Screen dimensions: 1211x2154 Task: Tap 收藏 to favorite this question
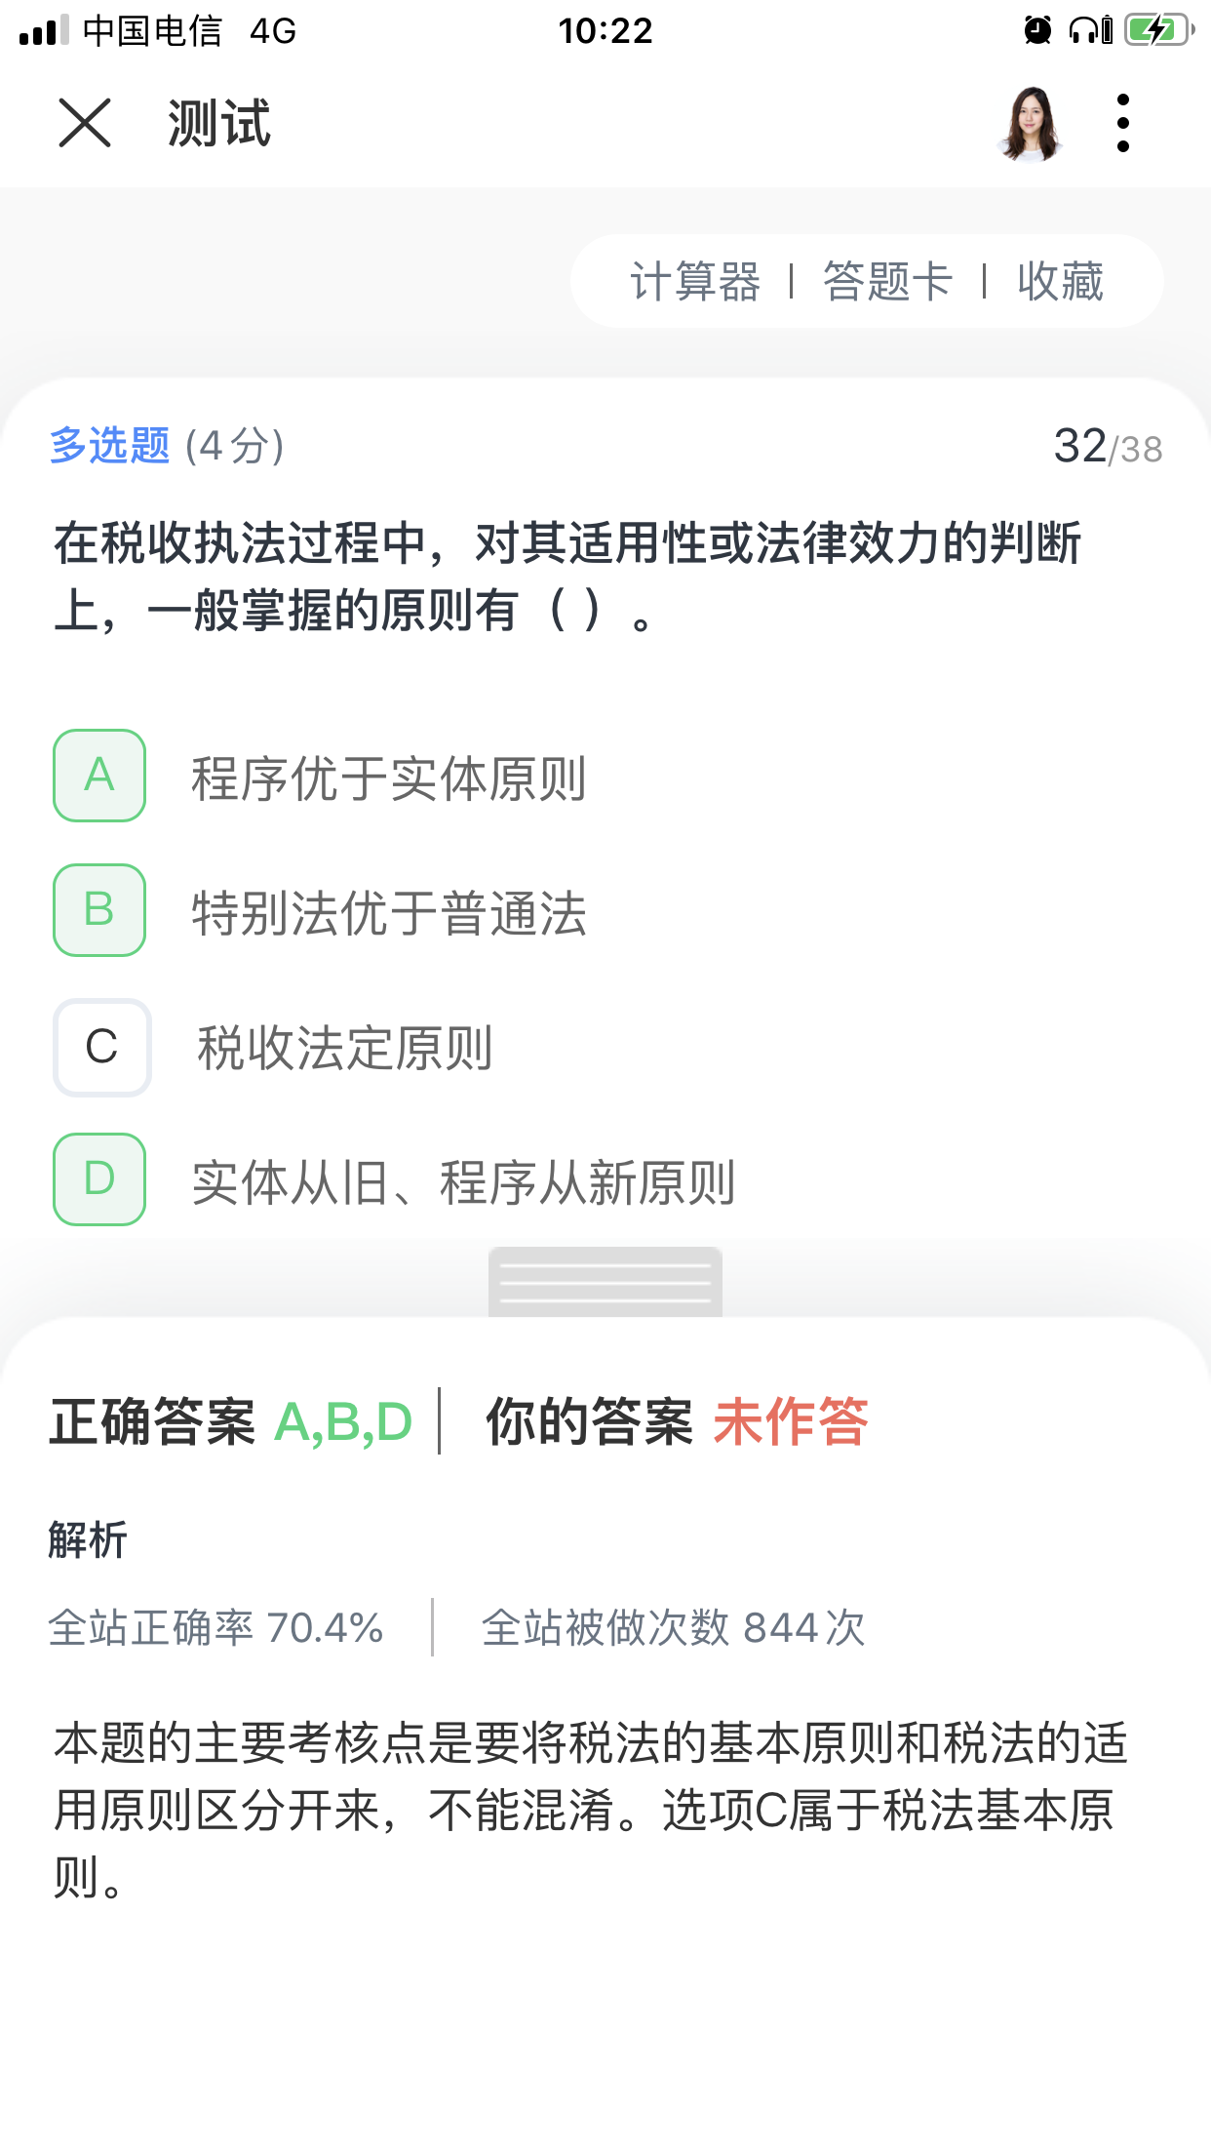(1060, 282)
